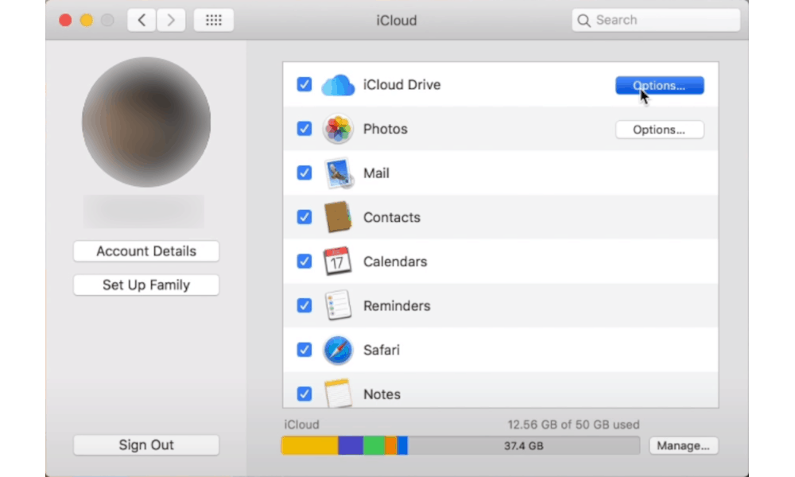Select the Notes notepad icon
The image size is (795, 477).
[338, 394]
